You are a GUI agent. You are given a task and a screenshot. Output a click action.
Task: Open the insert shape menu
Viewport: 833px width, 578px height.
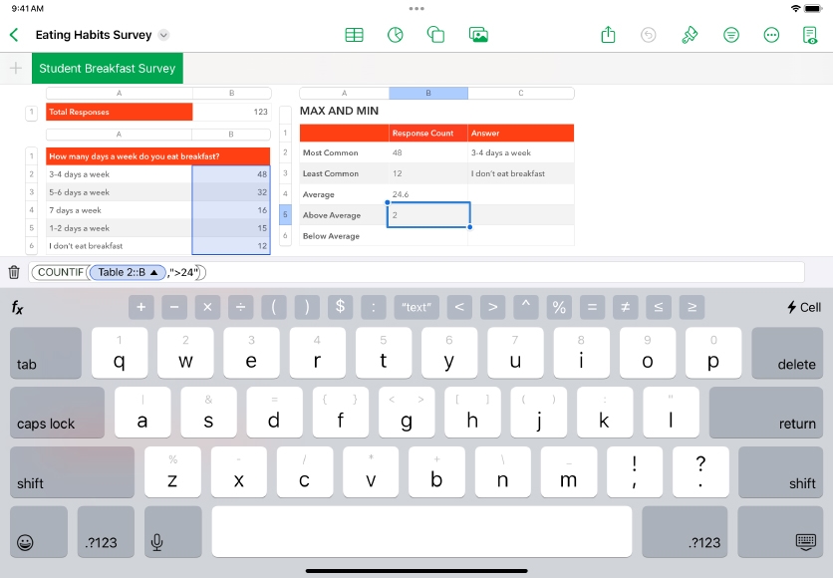[x=435, y=35]
